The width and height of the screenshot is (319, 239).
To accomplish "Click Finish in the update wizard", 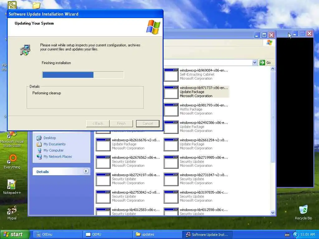I will click(121, 124).
